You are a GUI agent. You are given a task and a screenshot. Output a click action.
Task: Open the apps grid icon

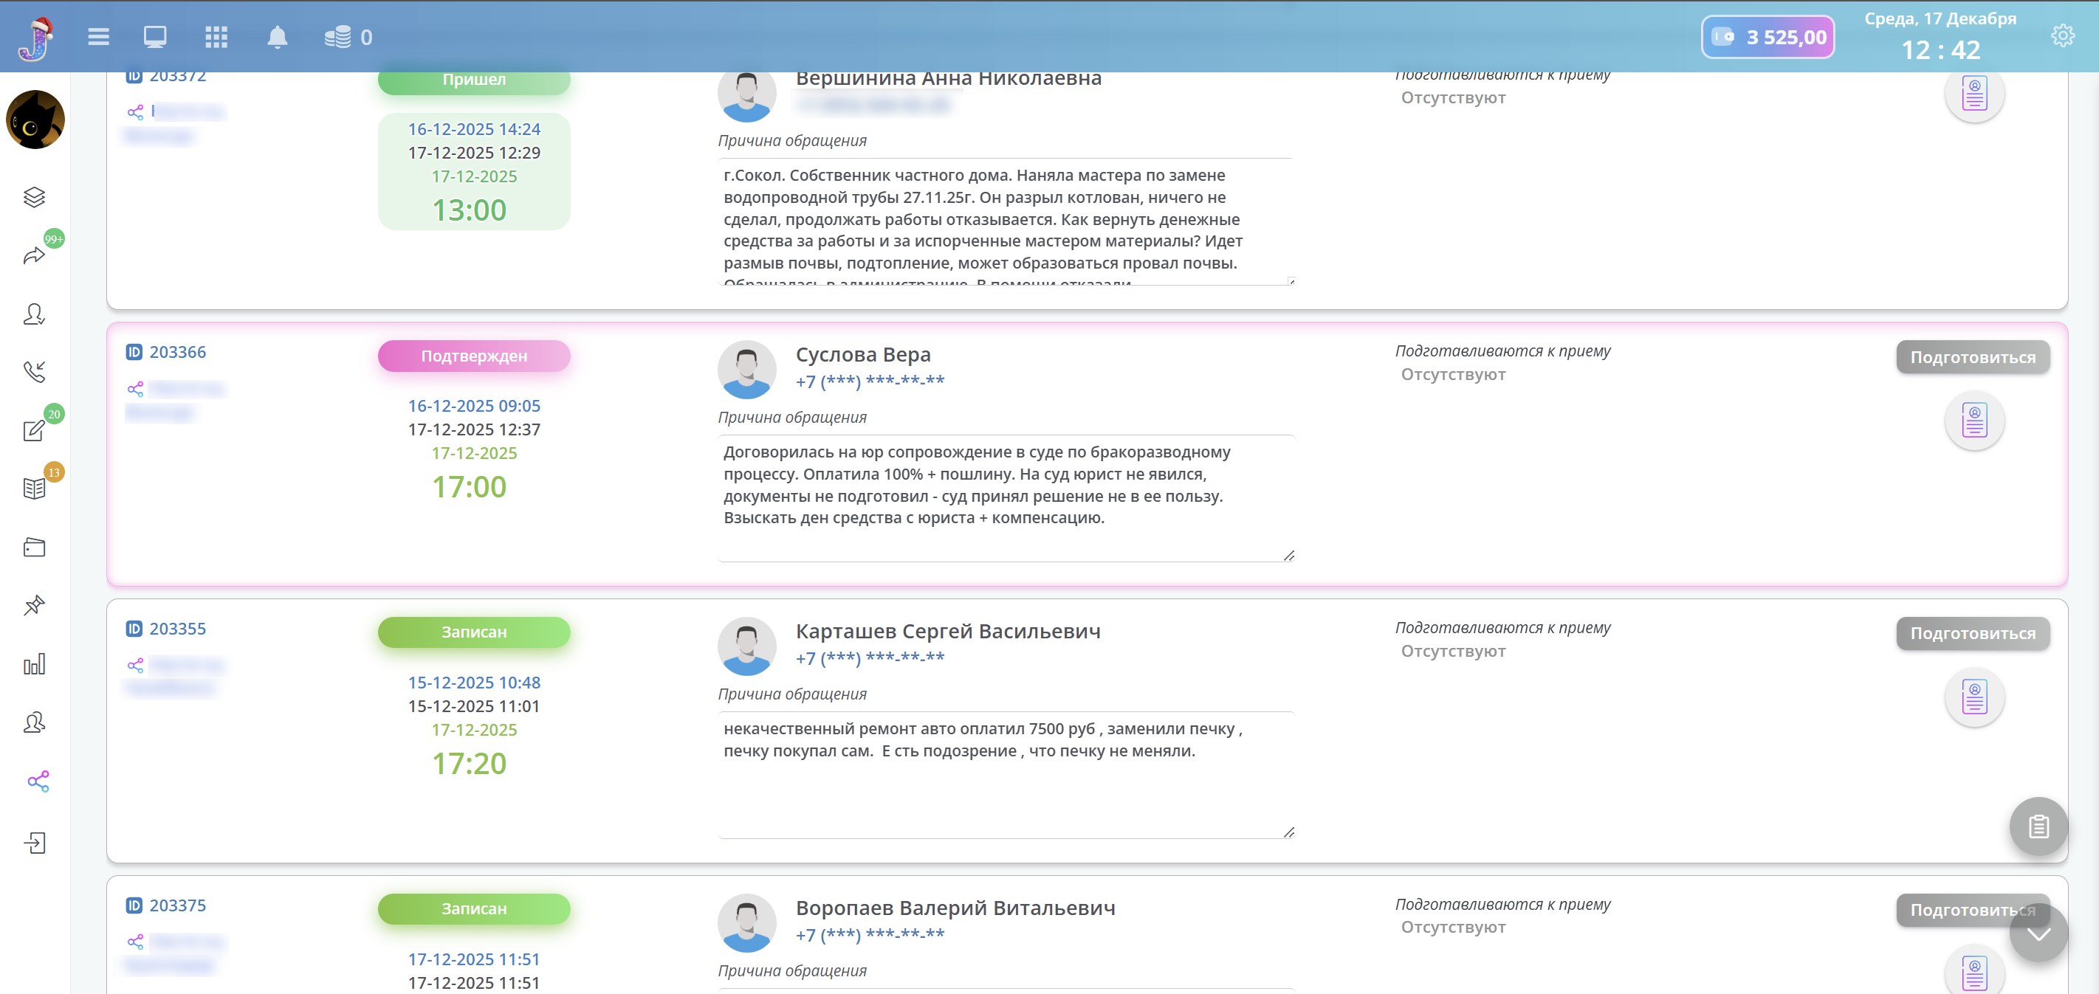tap(216, 37)
